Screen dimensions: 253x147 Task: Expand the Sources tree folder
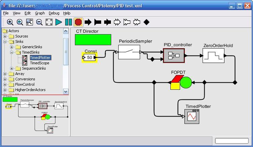(5, 36)
